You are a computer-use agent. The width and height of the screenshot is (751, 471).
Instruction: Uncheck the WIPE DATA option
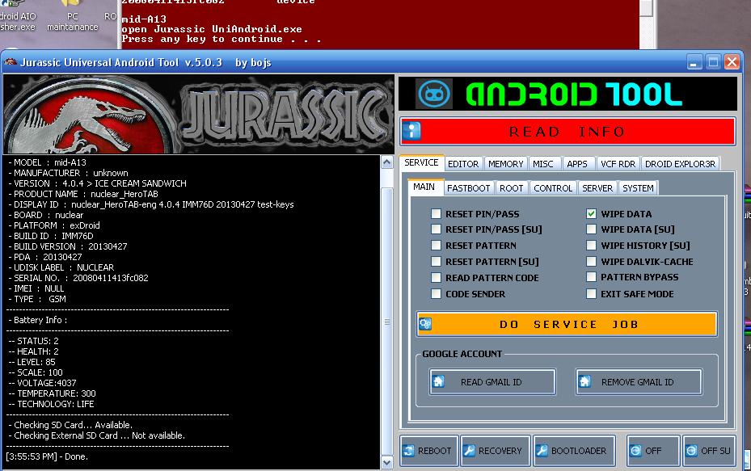coord(591,214)
